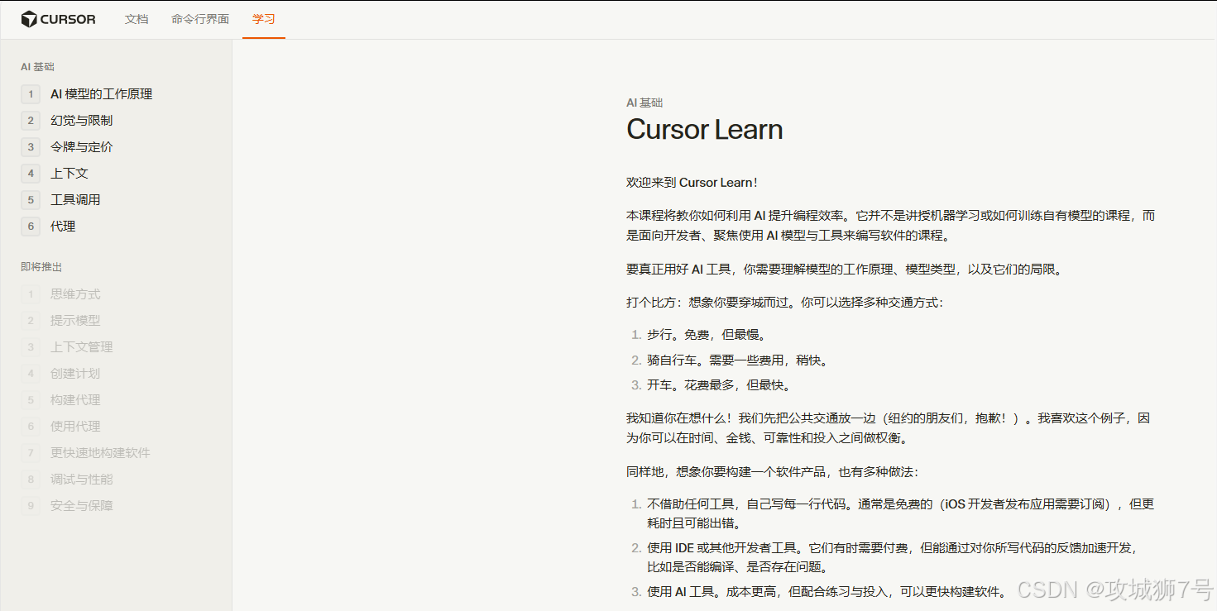Click number badge beside AI 模型的工作原理

(31, 94)
